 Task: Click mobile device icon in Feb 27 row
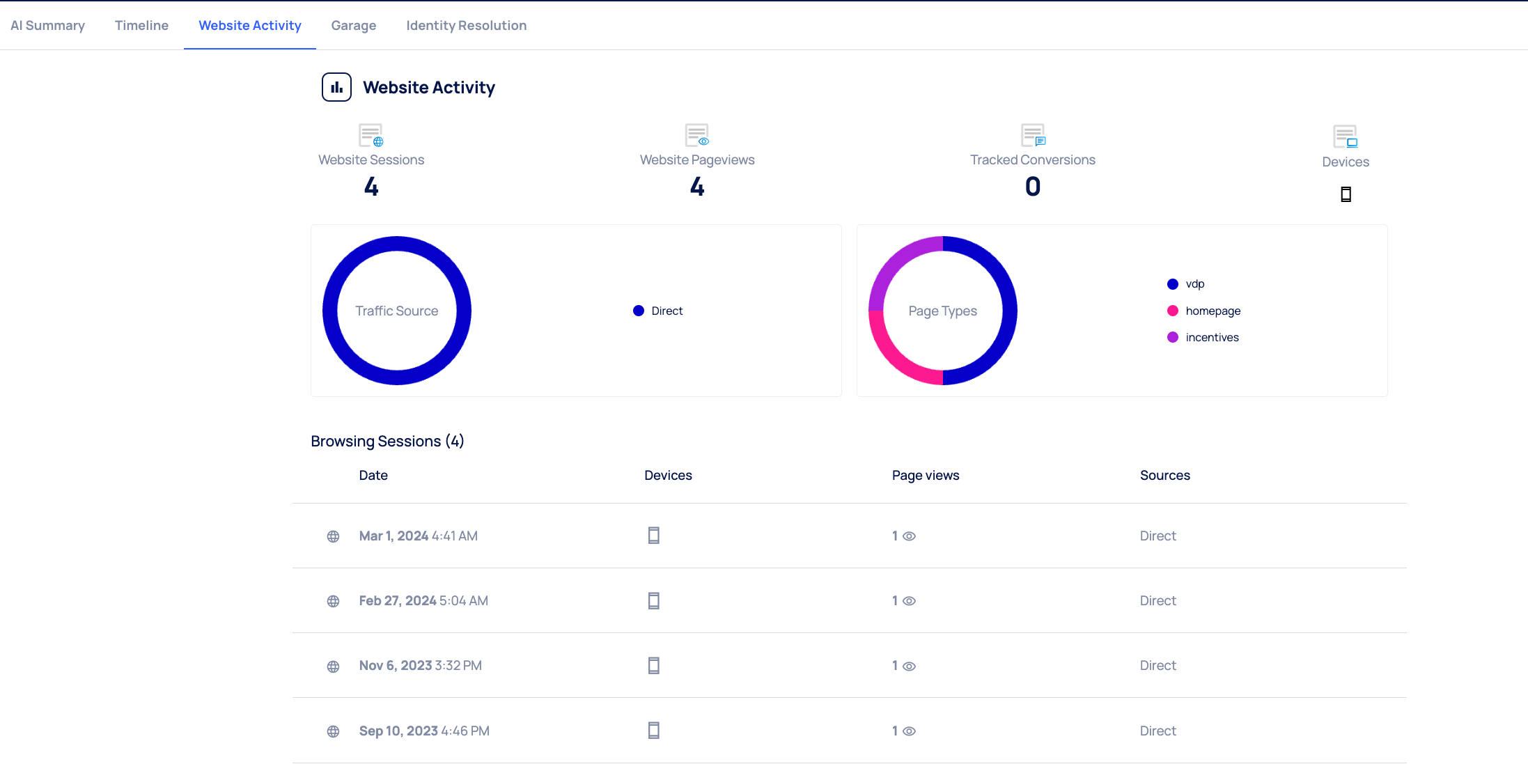coord(653,600)
